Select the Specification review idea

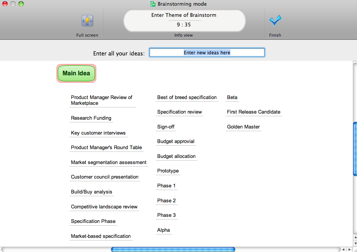(179, 112)
